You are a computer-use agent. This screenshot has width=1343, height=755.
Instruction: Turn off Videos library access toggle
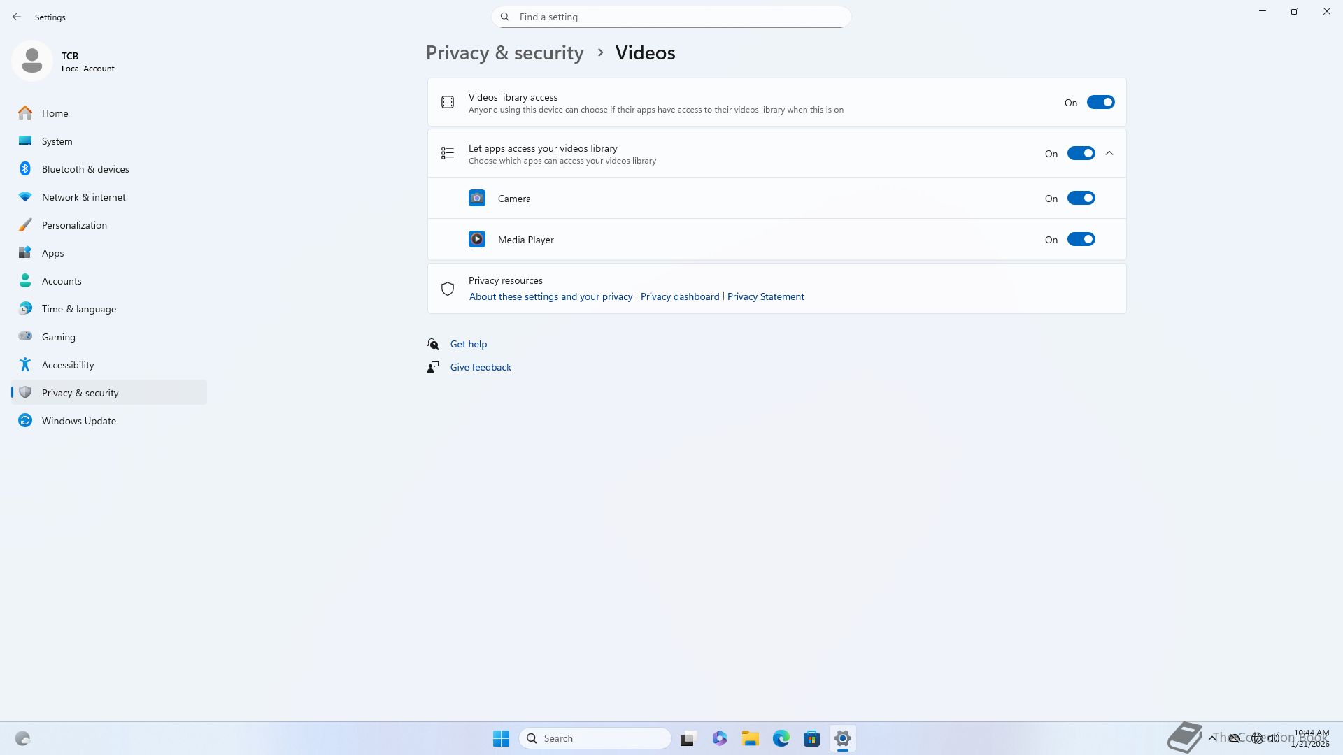tap(1100, 103)
